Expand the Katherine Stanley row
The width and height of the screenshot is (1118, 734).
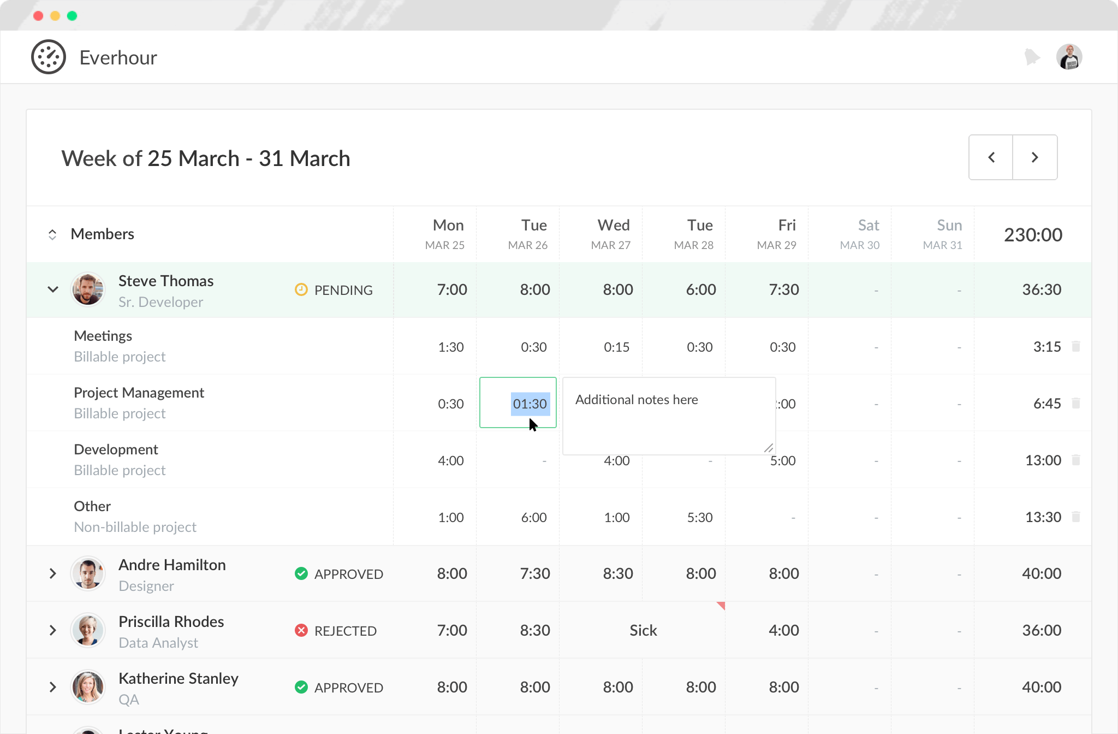coord(53,687)
